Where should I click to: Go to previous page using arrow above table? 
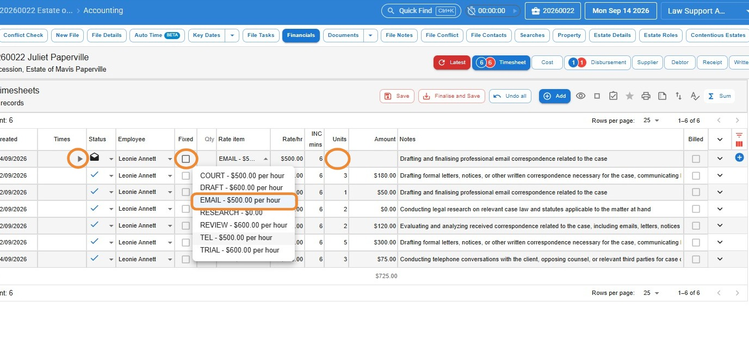pyautogui.click(x=719, y=121)
